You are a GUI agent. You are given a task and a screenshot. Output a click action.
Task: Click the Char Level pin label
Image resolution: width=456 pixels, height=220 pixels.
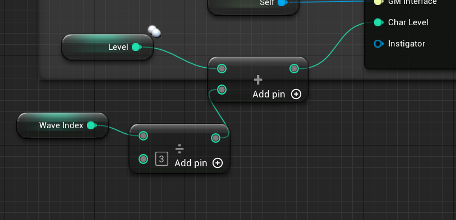(x=408, y=22)
